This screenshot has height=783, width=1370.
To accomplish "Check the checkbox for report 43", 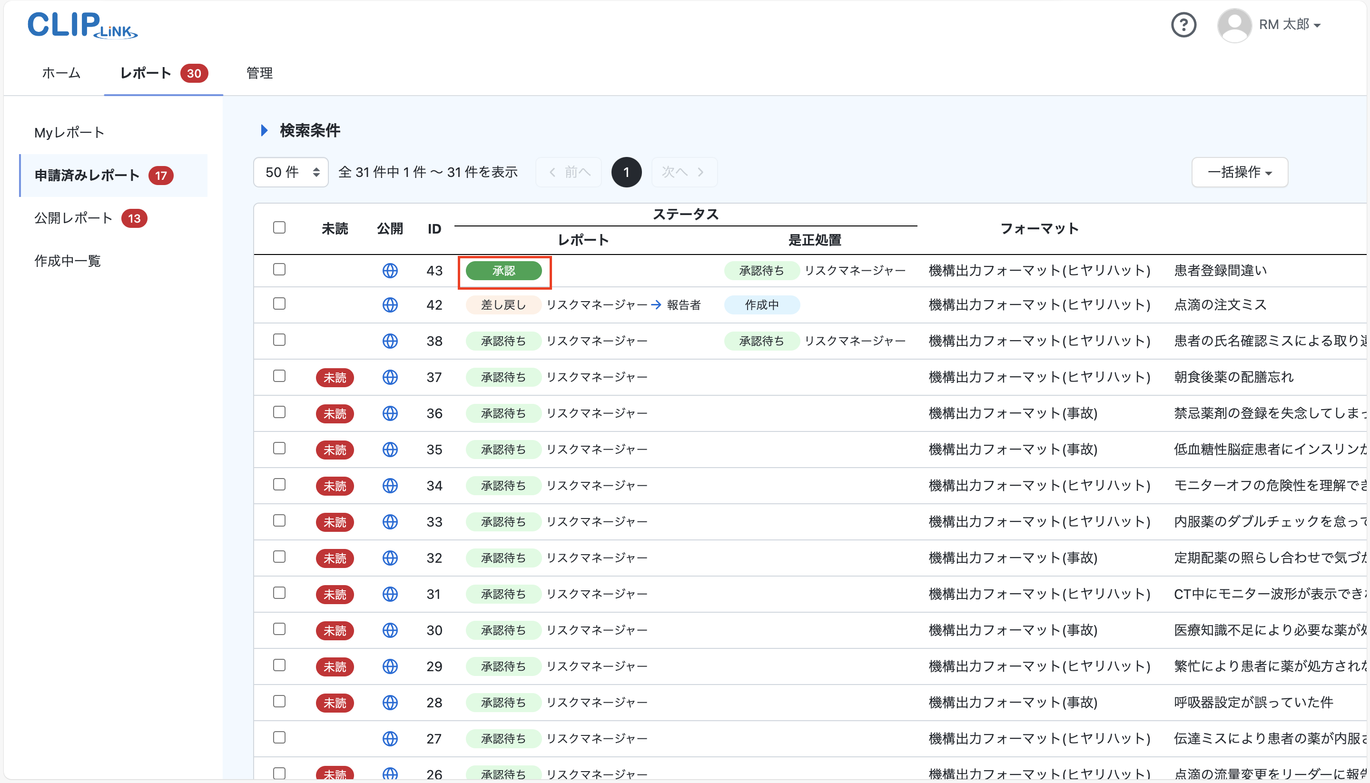I will pos(279,269).
